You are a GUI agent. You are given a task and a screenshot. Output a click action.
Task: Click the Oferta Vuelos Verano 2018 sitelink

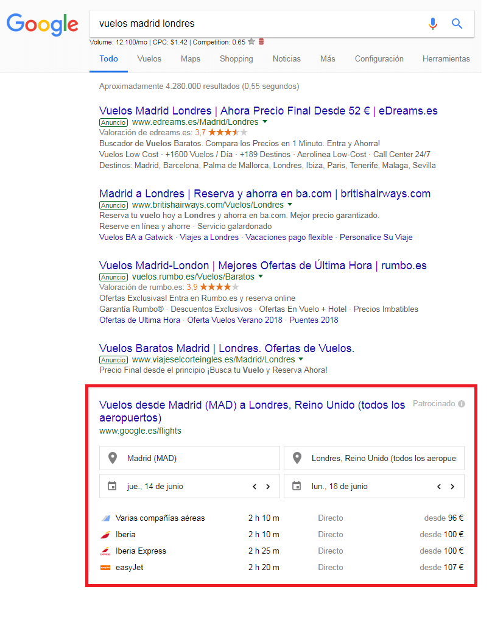coord(235,320)
